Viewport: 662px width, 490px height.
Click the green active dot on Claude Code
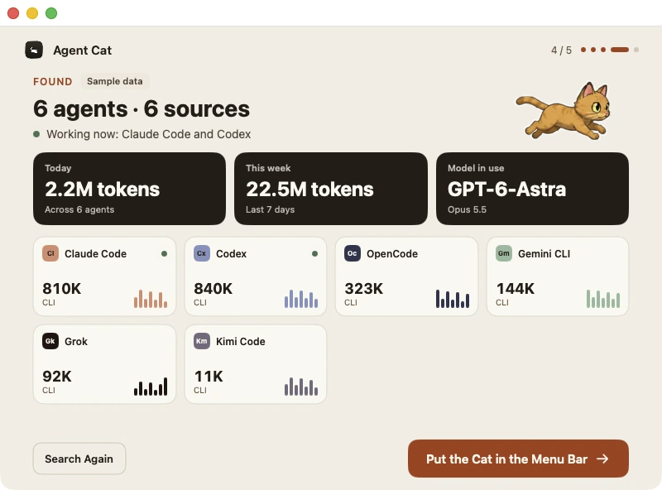point(164,254)
